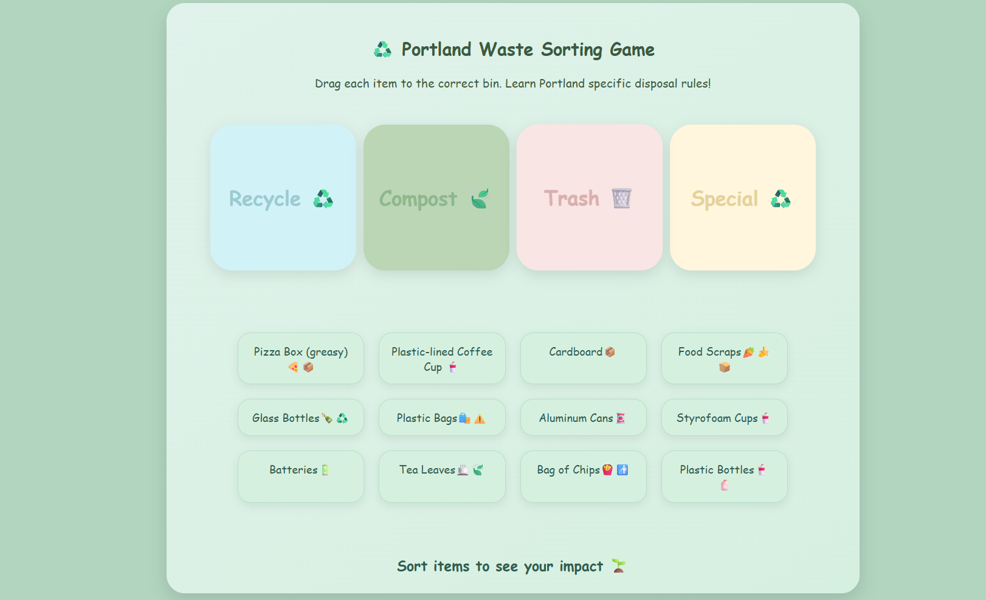Click the recycling logo beside the game title

coord(382,49)
